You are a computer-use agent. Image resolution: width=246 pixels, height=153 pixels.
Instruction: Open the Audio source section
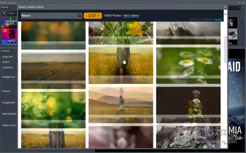coord(9,125)
